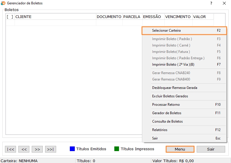Click the blue Títulos Emitidos color swatch
This screenshot has height=163, width=231.
72,149
